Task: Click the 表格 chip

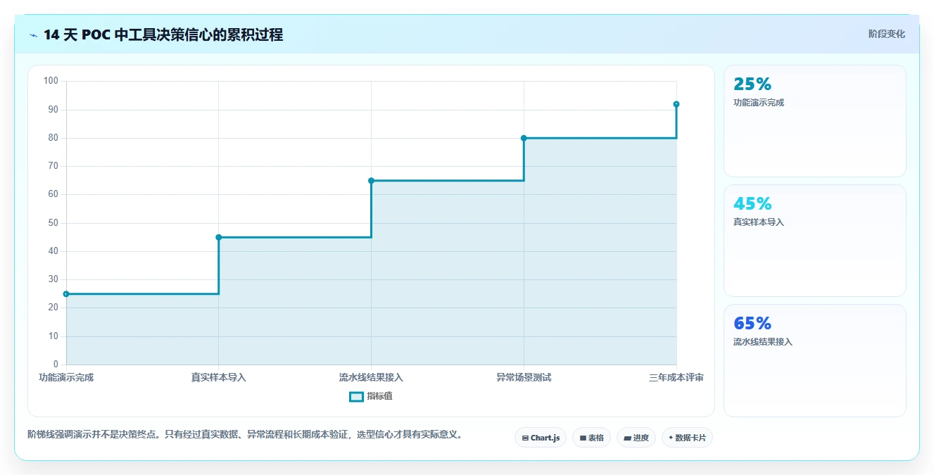Action: [x=591, y=438]
